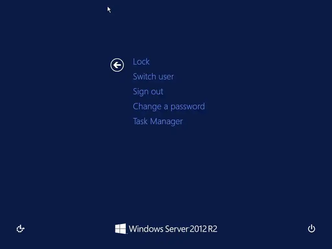Select the Change a password entry

169,106
